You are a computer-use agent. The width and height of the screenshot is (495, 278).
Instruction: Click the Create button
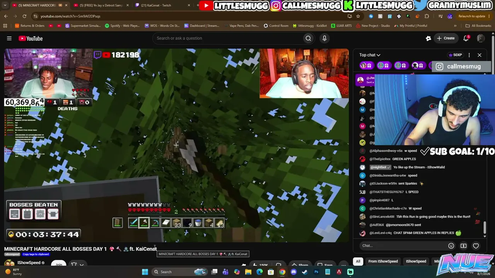point(445,38)
